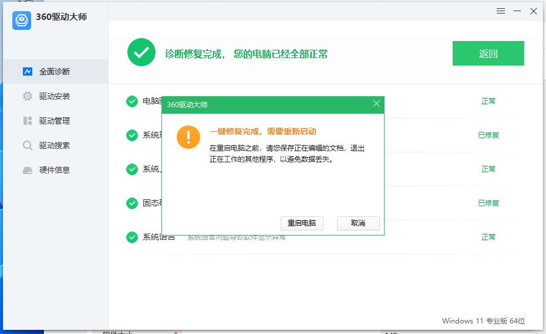Click 已修复 status in the 固态 row

pos(488,203)
